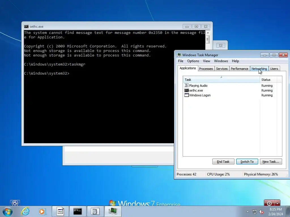Screen dimensions: 290x217
Task: Open the Start menu orb
Action: coord(8,211)
